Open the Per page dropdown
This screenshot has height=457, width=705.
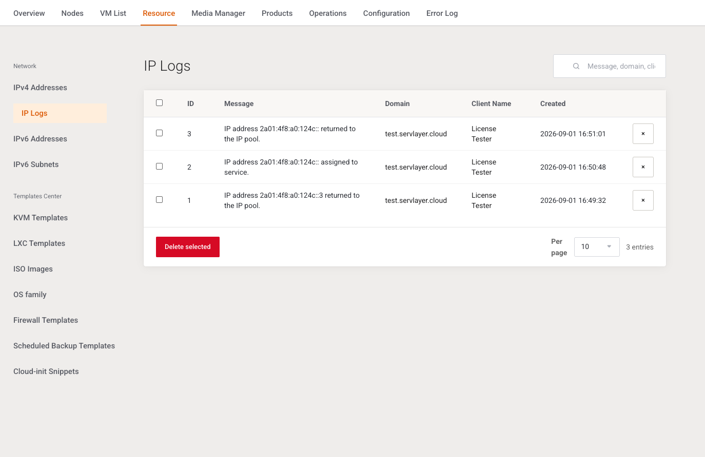[597, 247]
